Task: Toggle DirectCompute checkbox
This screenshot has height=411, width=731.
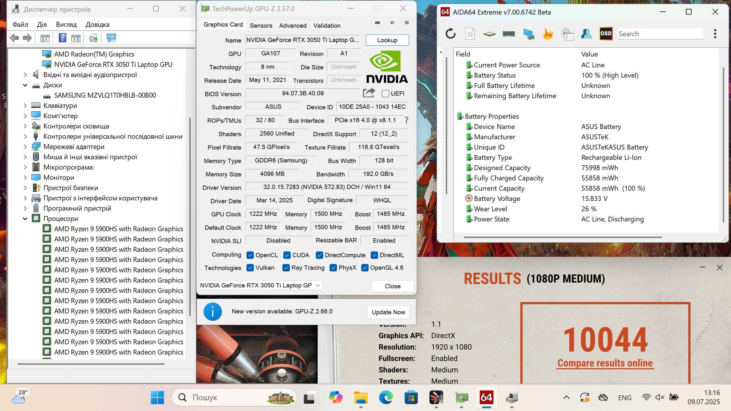Action: click(x=320, y=255)
